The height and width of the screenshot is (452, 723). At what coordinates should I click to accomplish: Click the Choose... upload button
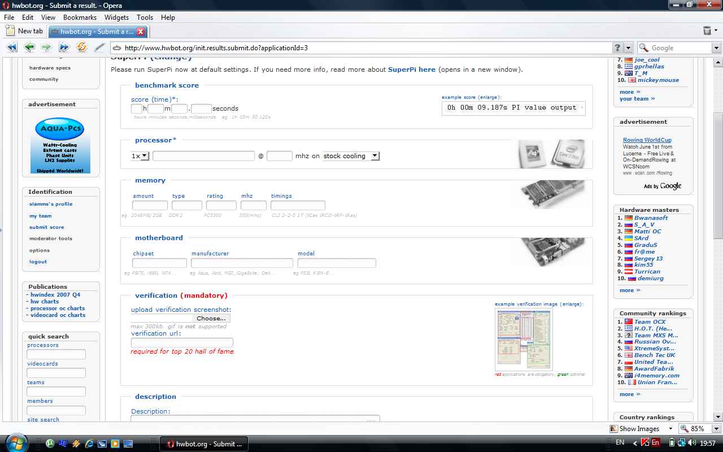point(211,318)
